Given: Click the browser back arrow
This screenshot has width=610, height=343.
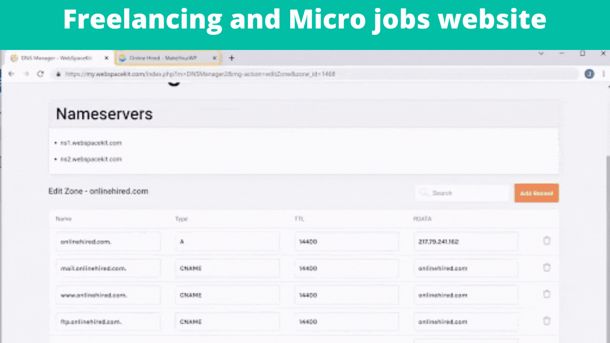Looking at the screenshot, I should 11,74.
